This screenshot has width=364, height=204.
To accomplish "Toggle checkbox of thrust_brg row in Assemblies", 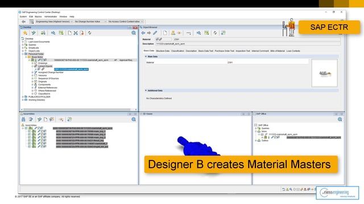I will pyautogui.click(x=30, y=140).
